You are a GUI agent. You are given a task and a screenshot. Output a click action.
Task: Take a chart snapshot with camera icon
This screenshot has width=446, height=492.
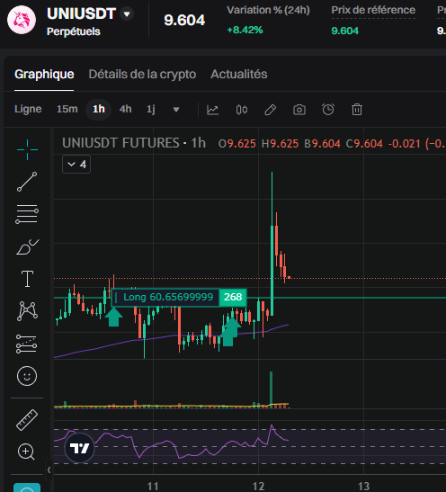click(299, 110)
